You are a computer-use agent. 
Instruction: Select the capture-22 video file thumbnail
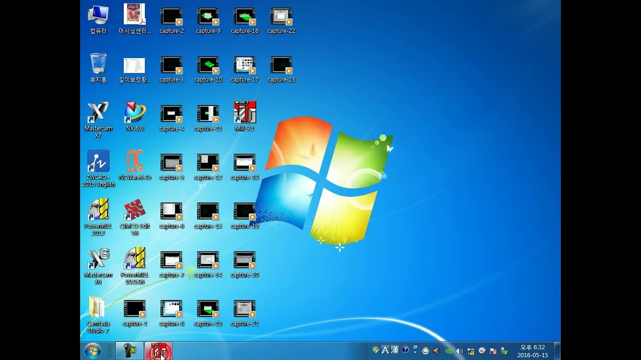281,16
